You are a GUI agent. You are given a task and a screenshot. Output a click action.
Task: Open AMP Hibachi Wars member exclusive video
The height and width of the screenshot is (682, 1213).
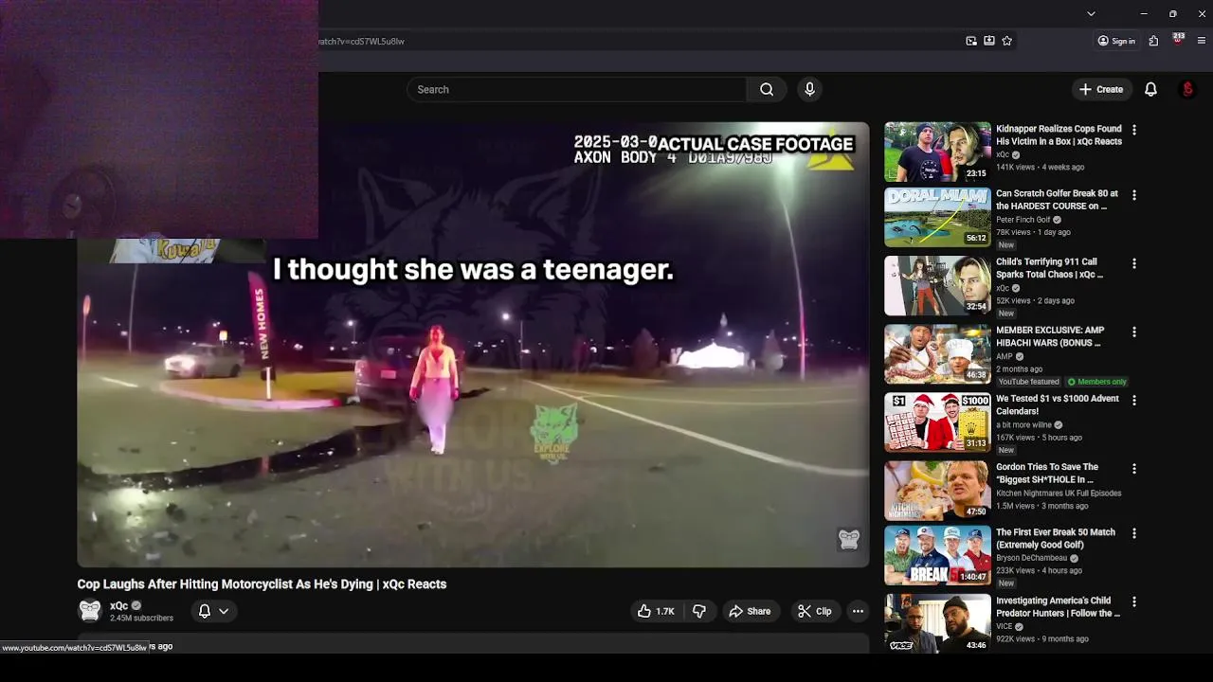pos(937,354)
